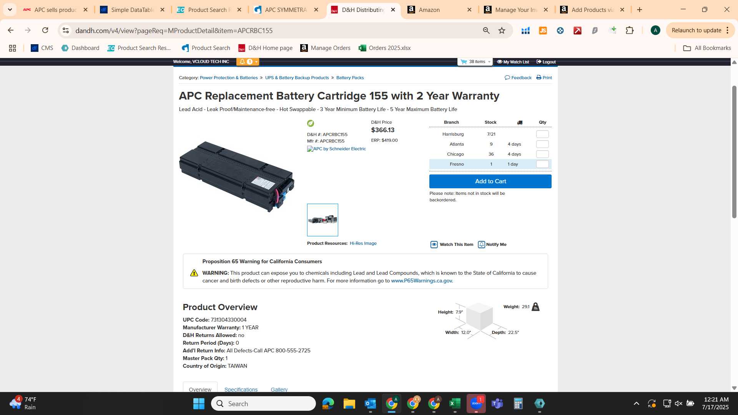Open Zoom from the taskbar

(x=476, y=403)
